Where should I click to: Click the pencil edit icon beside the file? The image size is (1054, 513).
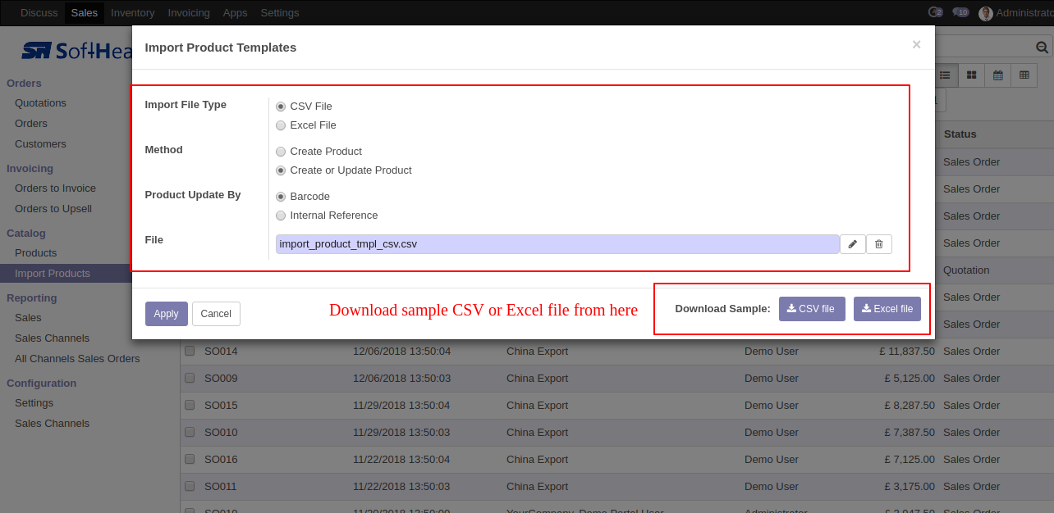click(x=853, y=244)
